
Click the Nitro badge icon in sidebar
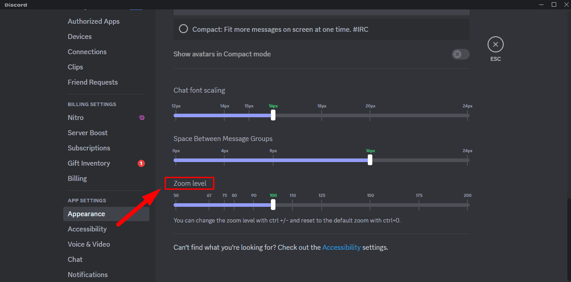[142, 118]
